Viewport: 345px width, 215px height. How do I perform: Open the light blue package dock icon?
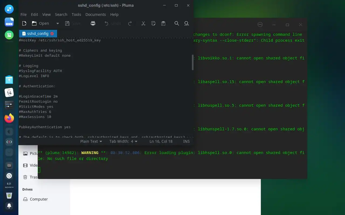coord(9,80)
